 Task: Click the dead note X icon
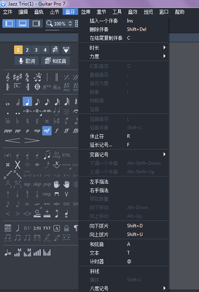click(17, 165)
